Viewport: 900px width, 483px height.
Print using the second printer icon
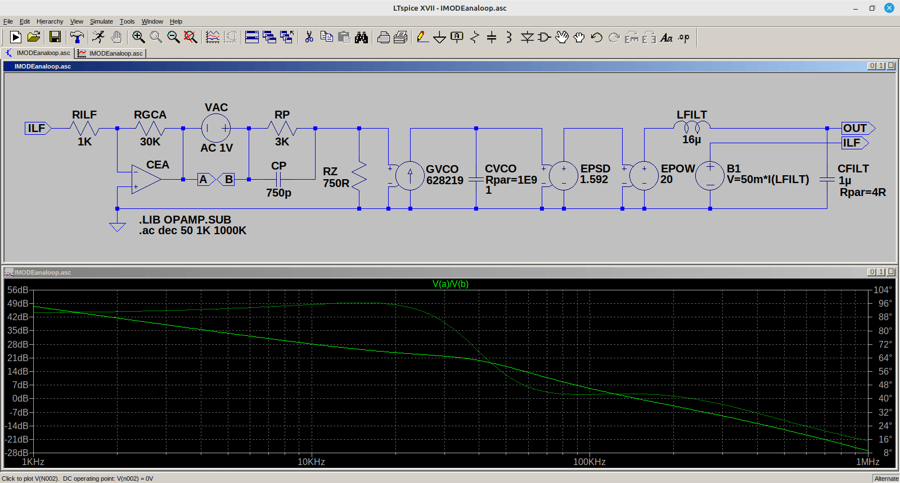[x=400, y=37]
